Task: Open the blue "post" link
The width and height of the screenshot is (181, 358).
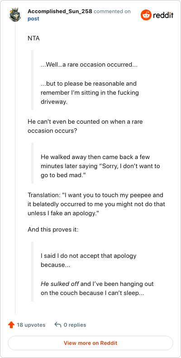Action: pyautogui.click(x=33, y=19)
